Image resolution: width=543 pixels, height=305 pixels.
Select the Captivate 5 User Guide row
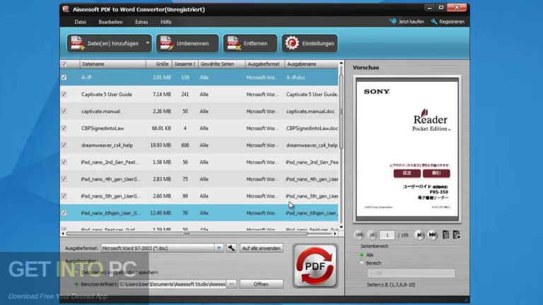199,95
